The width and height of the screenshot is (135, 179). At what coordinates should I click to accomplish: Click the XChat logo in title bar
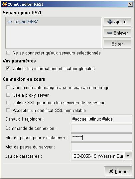(5, 4)
